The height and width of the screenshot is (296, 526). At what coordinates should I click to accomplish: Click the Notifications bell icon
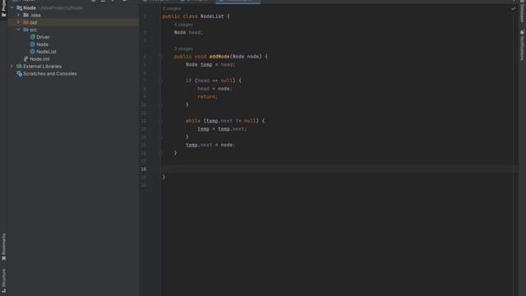click(x=522, y=32)
